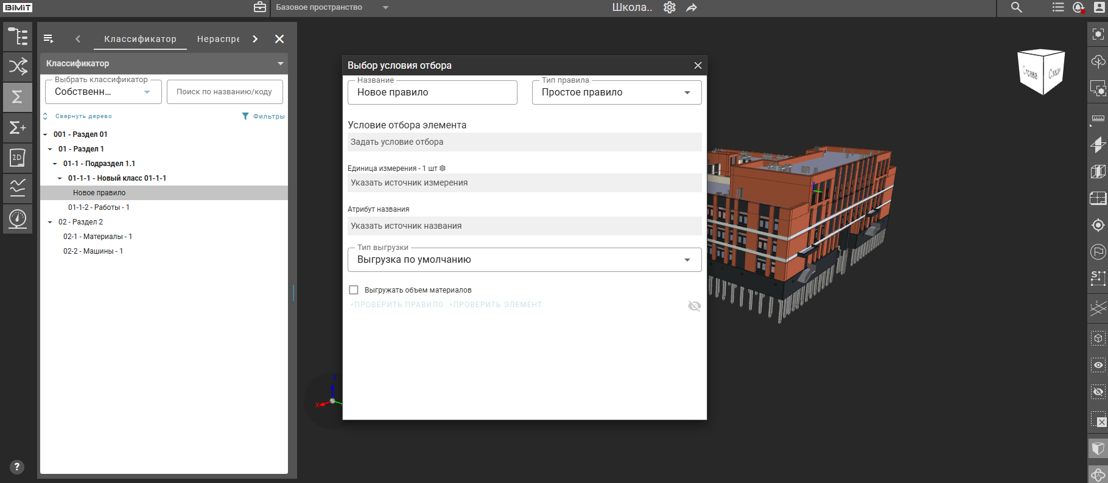The height and width of the screenshot is (483, 1108).
Task: Switch to the Классификатор tab
Action: click(x=140, y=39)
